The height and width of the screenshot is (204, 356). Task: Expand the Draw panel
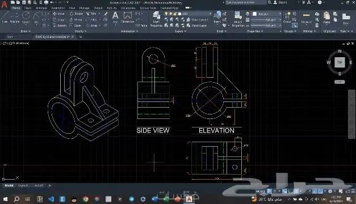pos(26,31)
